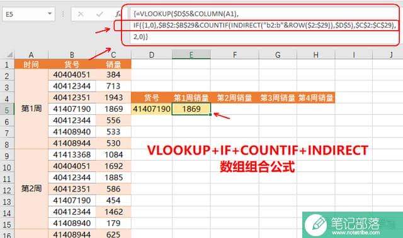Select column B header
Image resolution: width=403 pixels, height=238 pixels.
coord(72,55)
